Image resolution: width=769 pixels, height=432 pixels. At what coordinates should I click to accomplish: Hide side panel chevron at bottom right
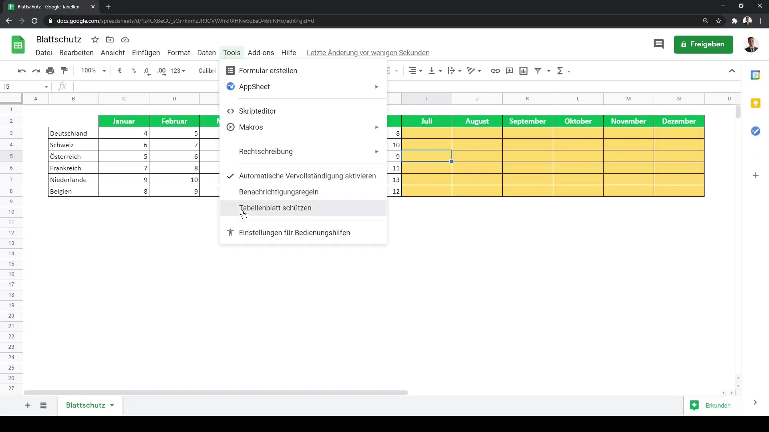(755, 402)
